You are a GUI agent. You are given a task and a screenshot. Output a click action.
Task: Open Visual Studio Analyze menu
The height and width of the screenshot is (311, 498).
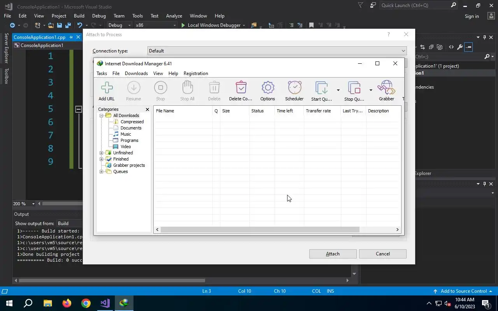pyautogui.click(x=174, y=16)
